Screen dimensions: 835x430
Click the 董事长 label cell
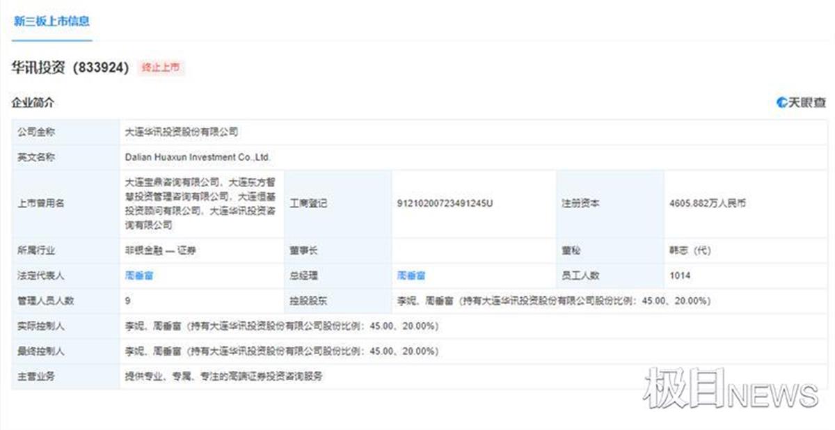pyautogui.click(x=337, y=250)
